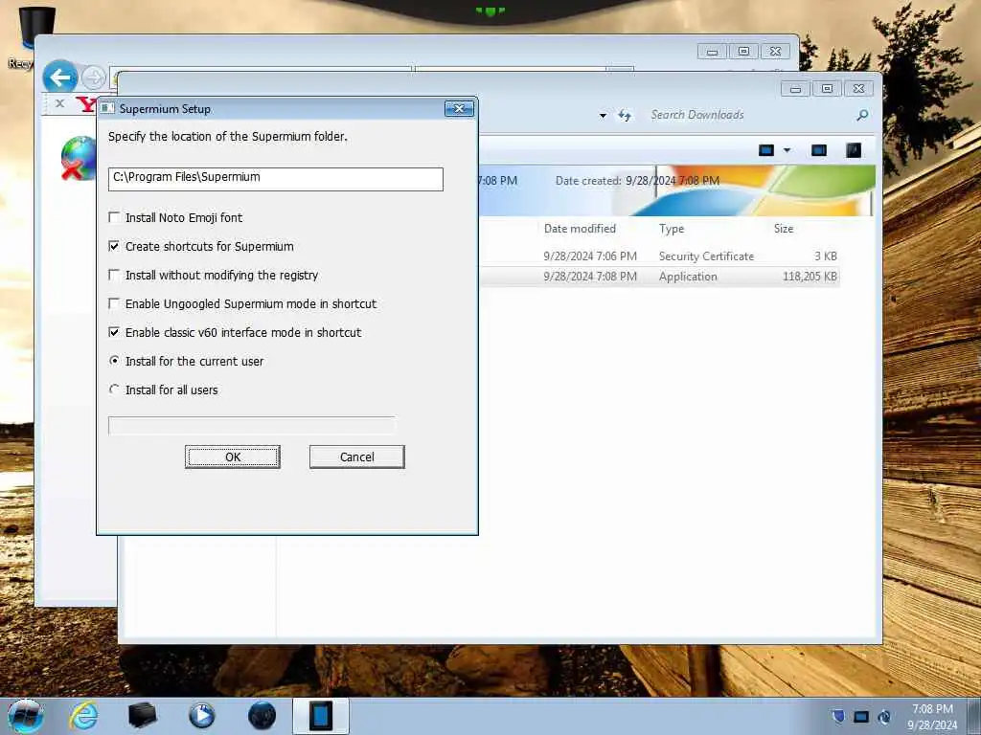The height and width of the screenshot is (735, 981).
Task: Click Date created value in details pane
Action: tap(673, 181)
